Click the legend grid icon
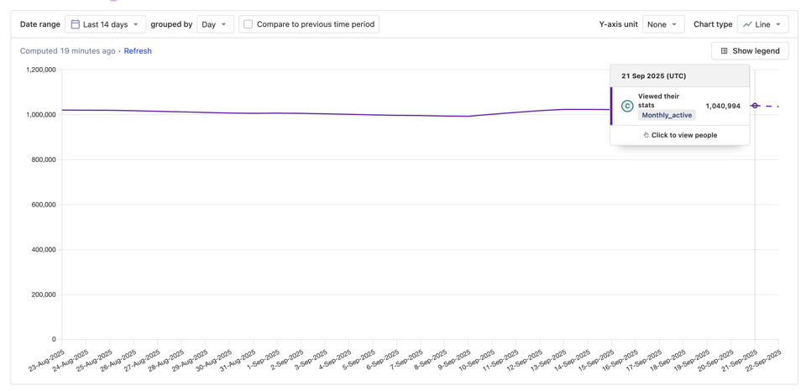 [725, 51]
